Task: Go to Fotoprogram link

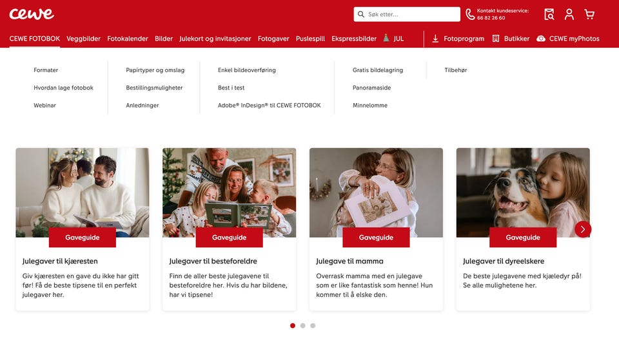Action: click(x=464, y=39)
